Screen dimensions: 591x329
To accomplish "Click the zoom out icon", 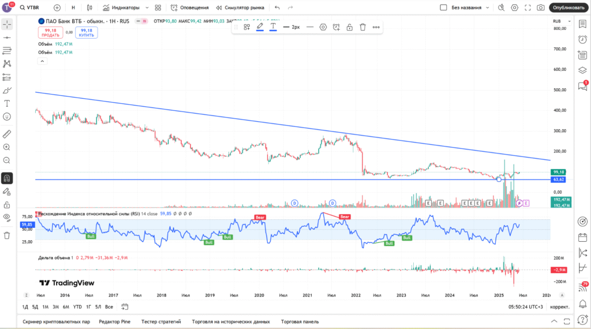I will 7,160.
